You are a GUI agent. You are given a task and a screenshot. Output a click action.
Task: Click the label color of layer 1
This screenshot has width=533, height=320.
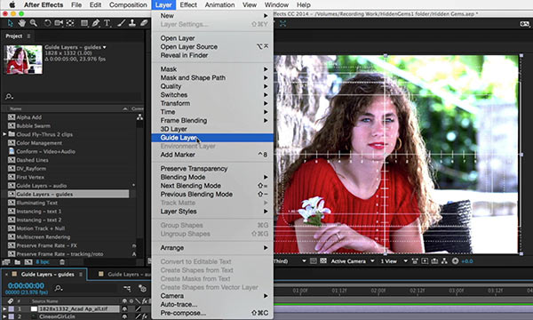12,308
